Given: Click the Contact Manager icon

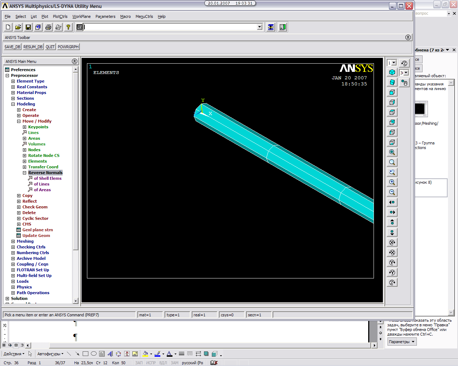Looking at the screenshot, I should point(283,27).
